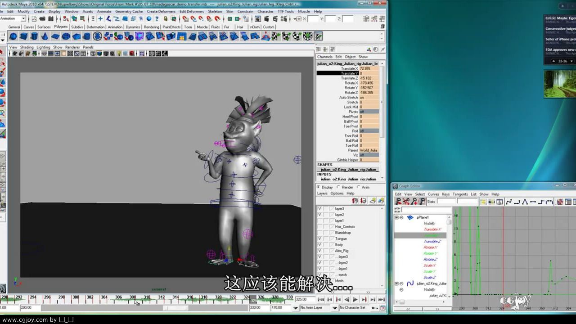Click Move Nearest Picked Key tool in Graph Editor
Viewport: 576px width, 324px height.
pos(398,202)
